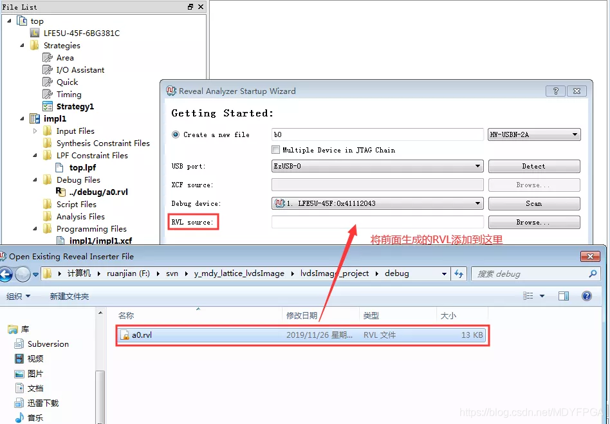Click the impl1 implementation icon
Image resolution: width=610 pixels, height=424 pixels.
[x=35, y=118]
